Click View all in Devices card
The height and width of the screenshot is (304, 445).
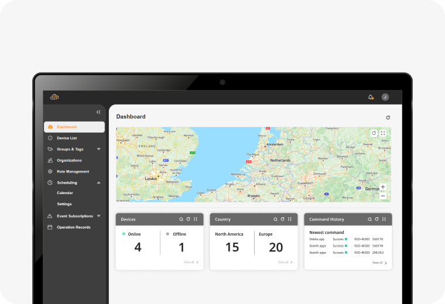click(x=191, y=262)
